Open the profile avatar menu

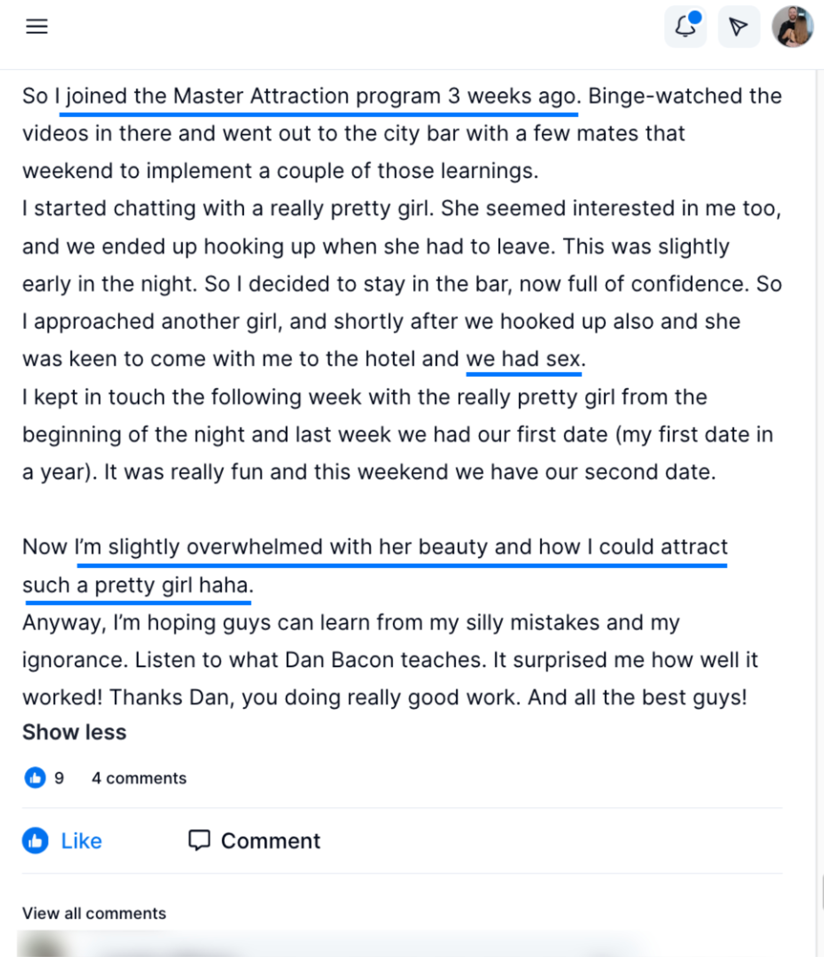(793, 26)
